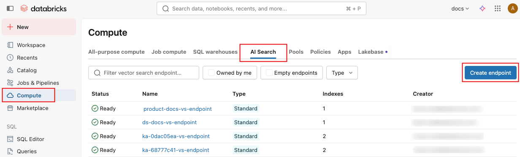
Task: Toggle the Empty endpoints checkbox
Action: pyautogui.click(x=269, y=73)
